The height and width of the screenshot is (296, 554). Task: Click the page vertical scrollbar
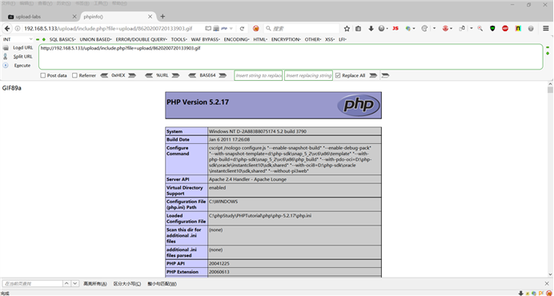pos(550,180)
